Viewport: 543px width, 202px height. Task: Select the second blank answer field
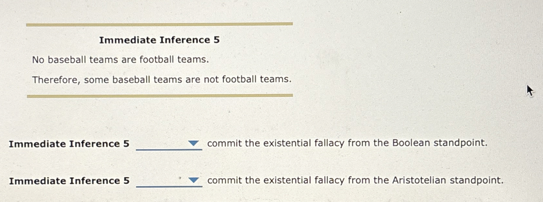pos(165,183)
